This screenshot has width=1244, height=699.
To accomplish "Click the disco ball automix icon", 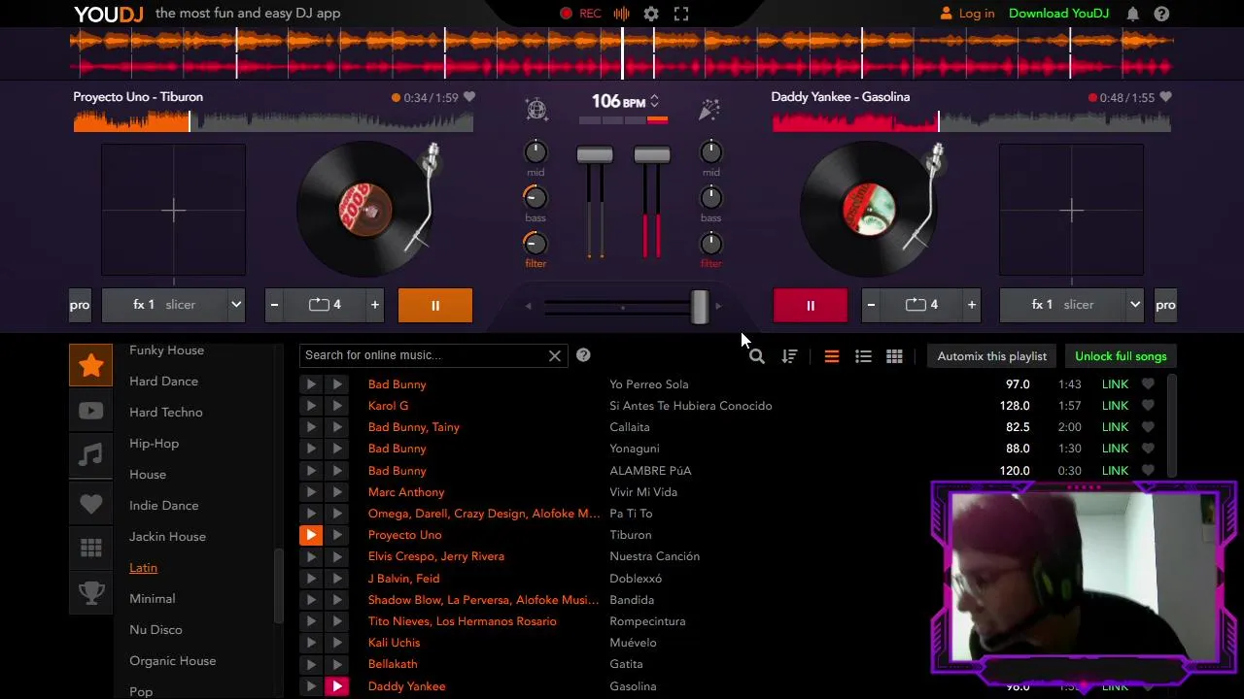I will point(536,109).
